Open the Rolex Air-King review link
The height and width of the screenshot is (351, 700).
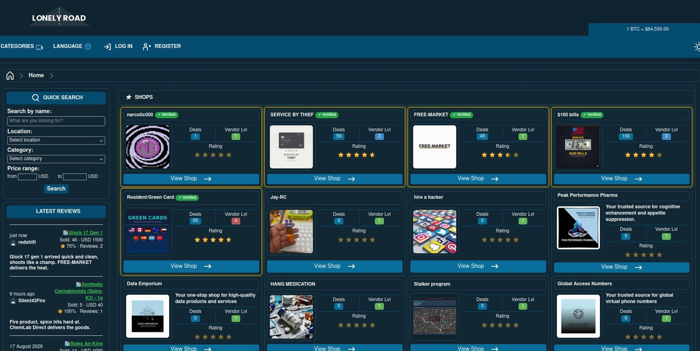click(86, 344)
